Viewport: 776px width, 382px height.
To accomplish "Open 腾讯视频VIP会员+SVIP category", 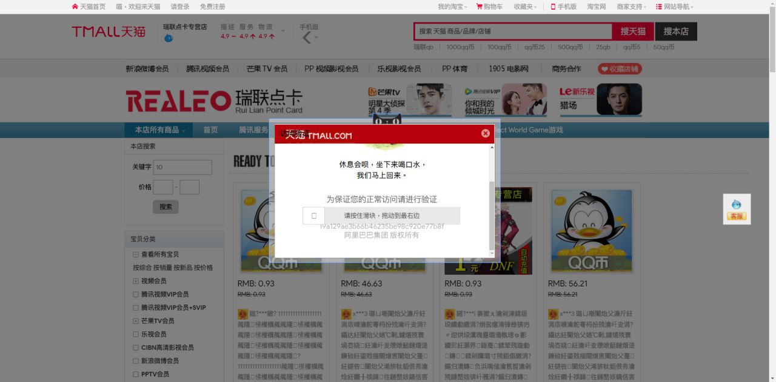I will (173, 308).
